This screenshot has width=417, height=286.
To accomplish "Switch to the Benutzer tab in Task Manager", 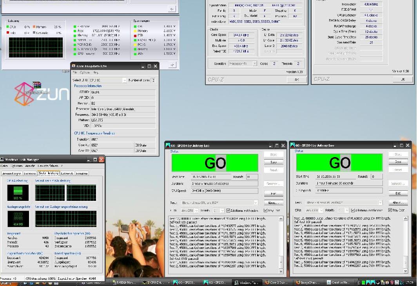I will click(82, 174).
